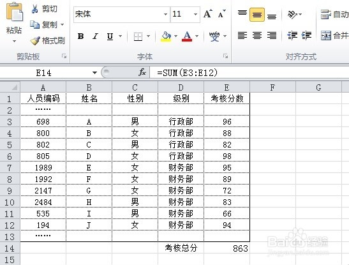The width and height of the screenshot is (349, 265).
Task: Click the Copy (复制) button
Action: click(x=43, y=24)
